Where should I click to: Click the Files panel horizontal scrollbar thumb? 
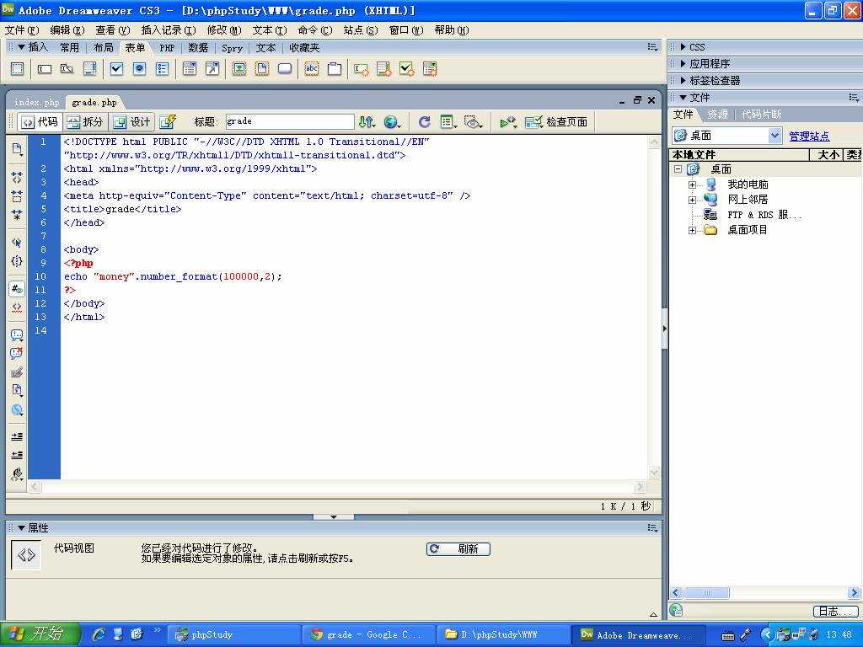pos(706,593)
